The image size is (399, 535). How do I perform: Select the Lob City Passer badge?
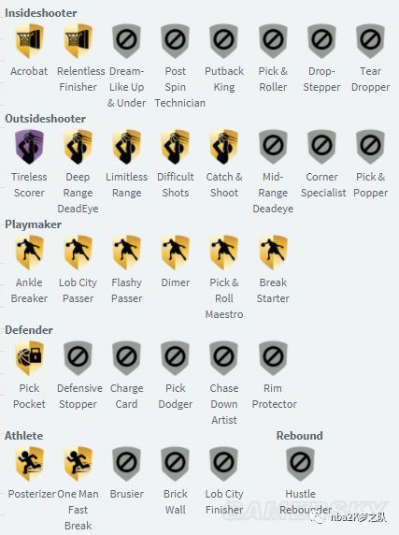tap(78, 253)
